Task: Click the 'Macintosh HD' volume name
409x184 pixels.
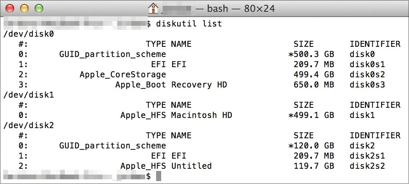Action: coord(202,115)
